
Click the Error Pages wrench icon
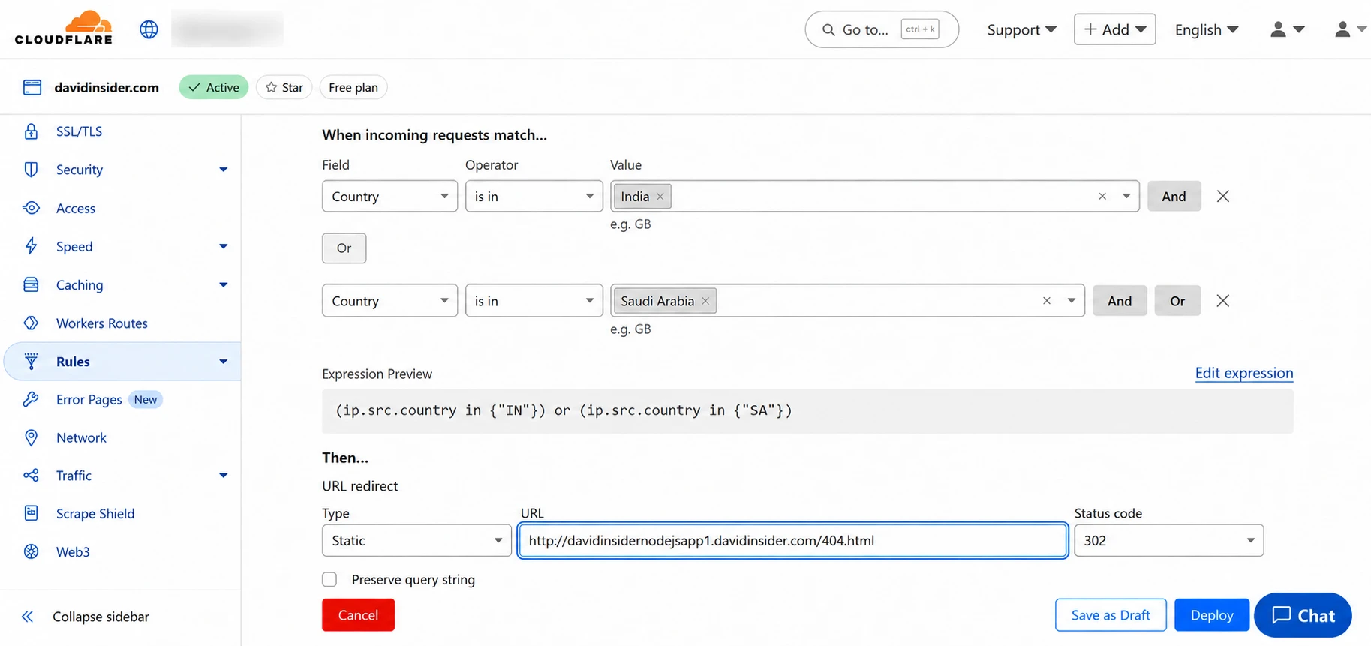point(31,399)
